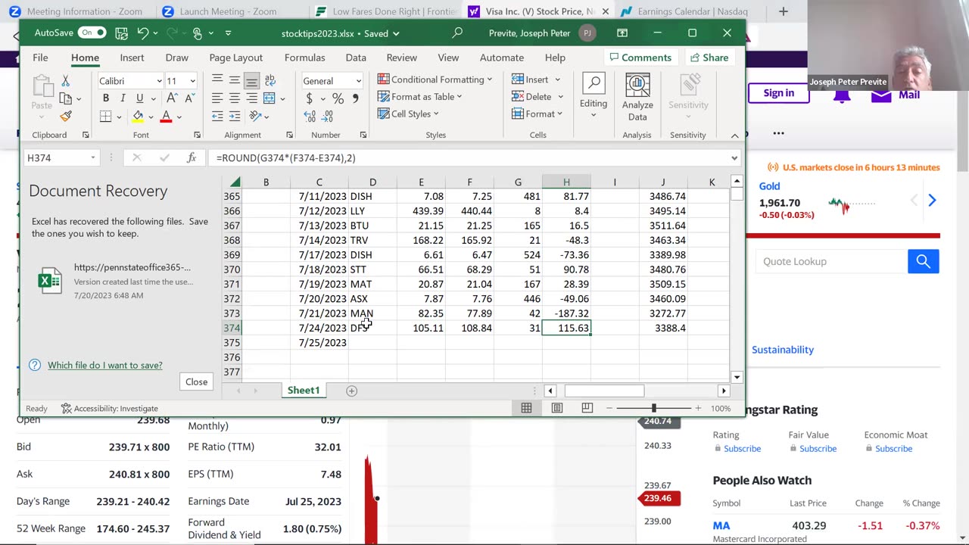969x545 pixels.
Task: Click Close in Document Recovery pane
Action: 196,381
